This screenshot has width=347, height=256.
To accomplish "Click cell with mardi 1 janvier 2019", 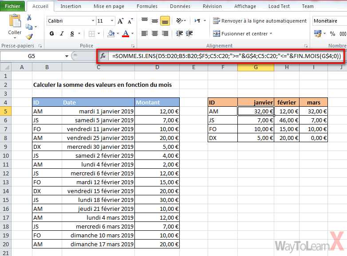I will click(98, 111).
